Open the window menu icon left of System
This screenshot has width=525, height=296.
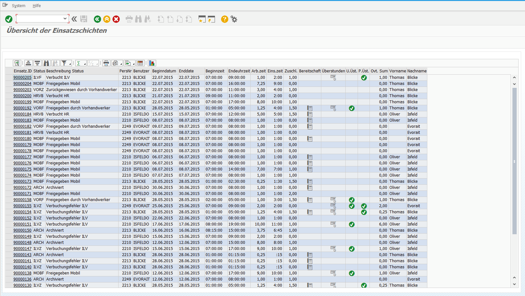point(5,5)
